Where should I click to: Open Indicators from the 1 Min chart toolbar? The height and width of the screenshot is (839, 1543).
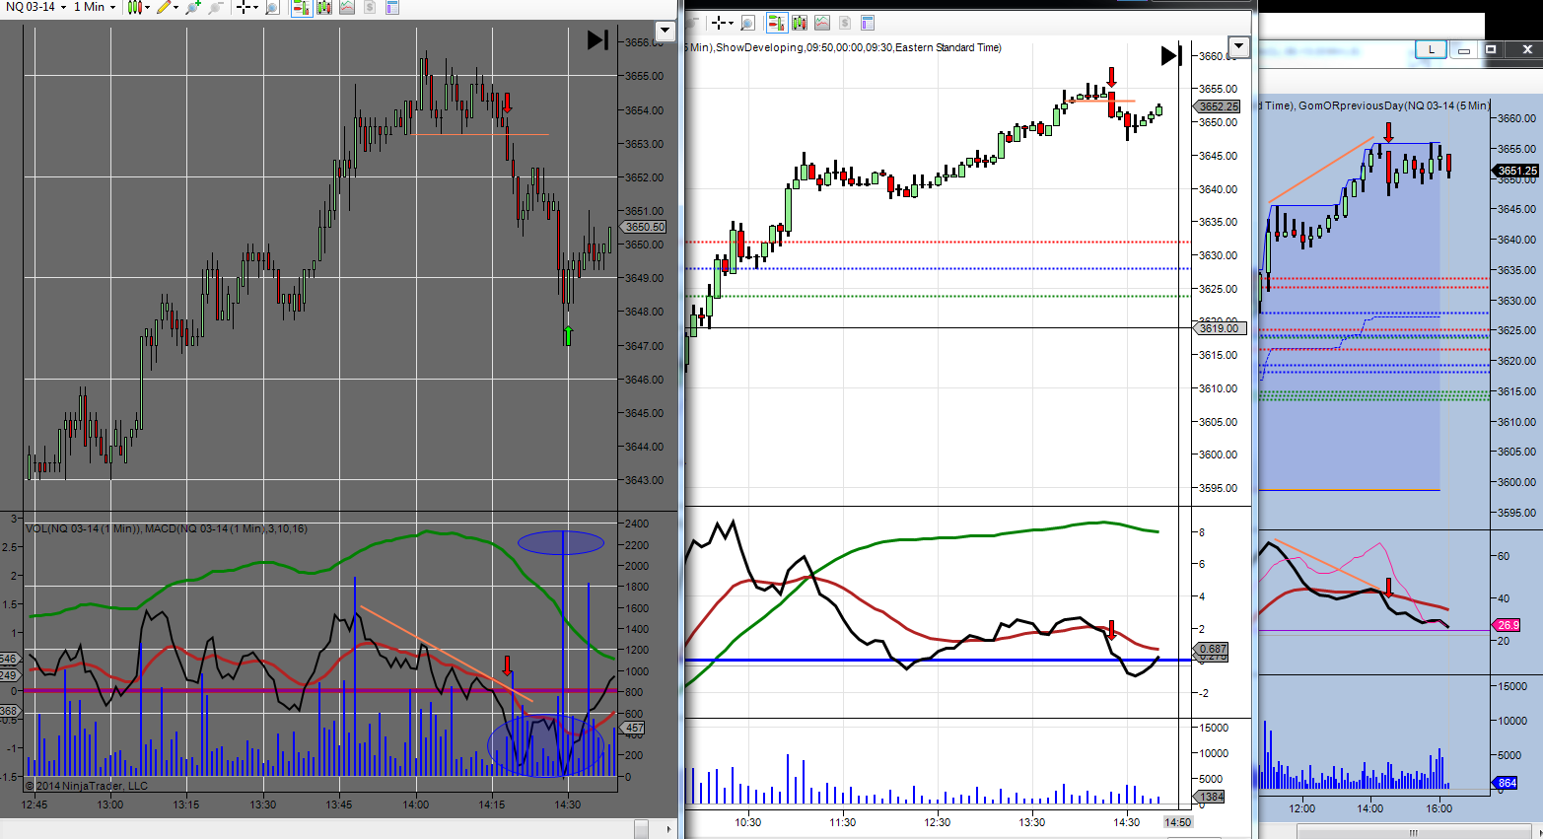(x=347, y=7)
